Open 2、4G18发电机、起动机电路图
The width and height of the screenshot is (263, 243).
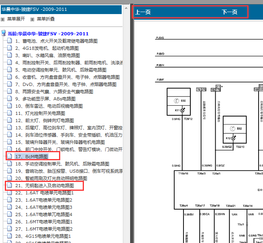pyautogui.click(x=47, y=48)
